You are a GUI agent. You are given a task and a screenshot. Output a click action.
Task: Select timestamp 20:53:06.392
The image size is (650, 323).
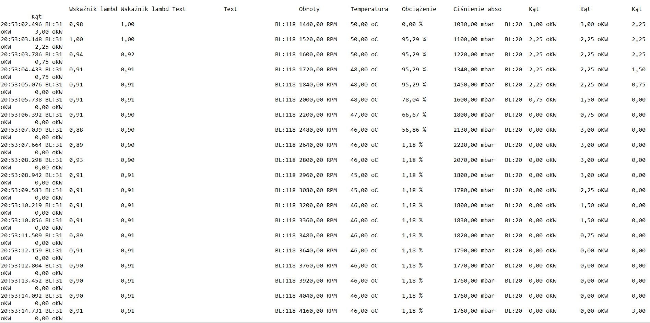(21, 115)
